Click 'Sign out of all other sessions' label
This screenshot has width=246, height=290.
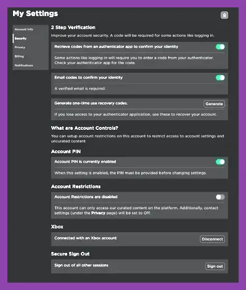tap(81, 265)
